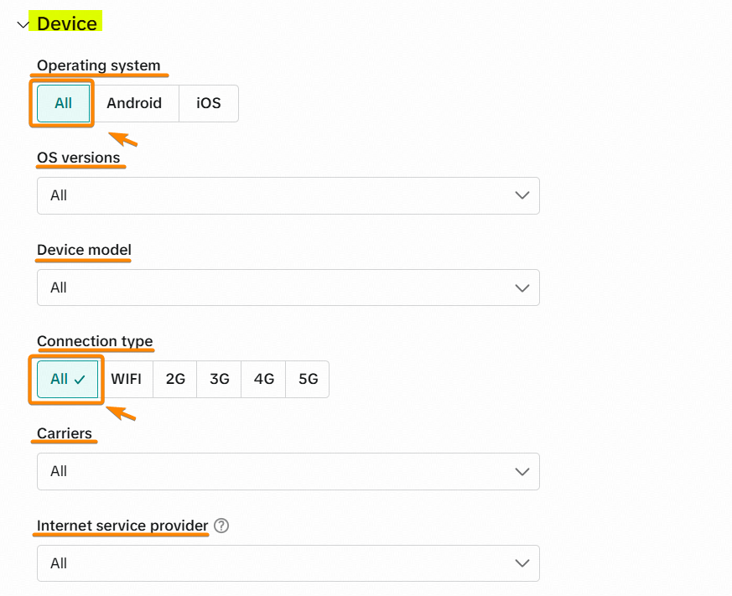
Task: Click the OS versions dropdown arrow
Action: click(x=522, y=195)
